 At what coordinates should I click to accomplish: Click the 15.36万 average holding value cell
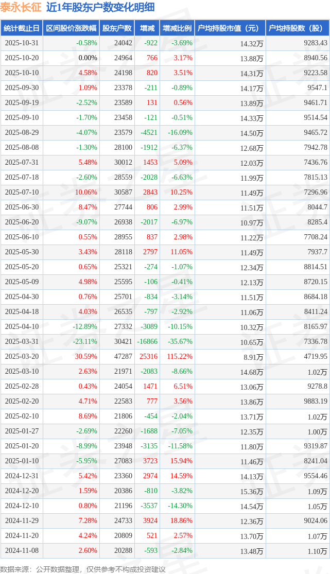point(252,492)
